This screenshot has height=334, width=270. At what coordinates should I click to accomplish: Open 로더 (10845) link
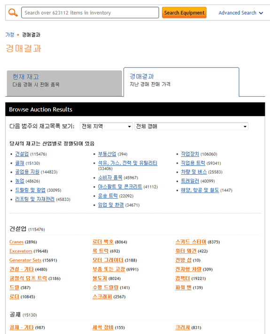click(x=14, y=297)
